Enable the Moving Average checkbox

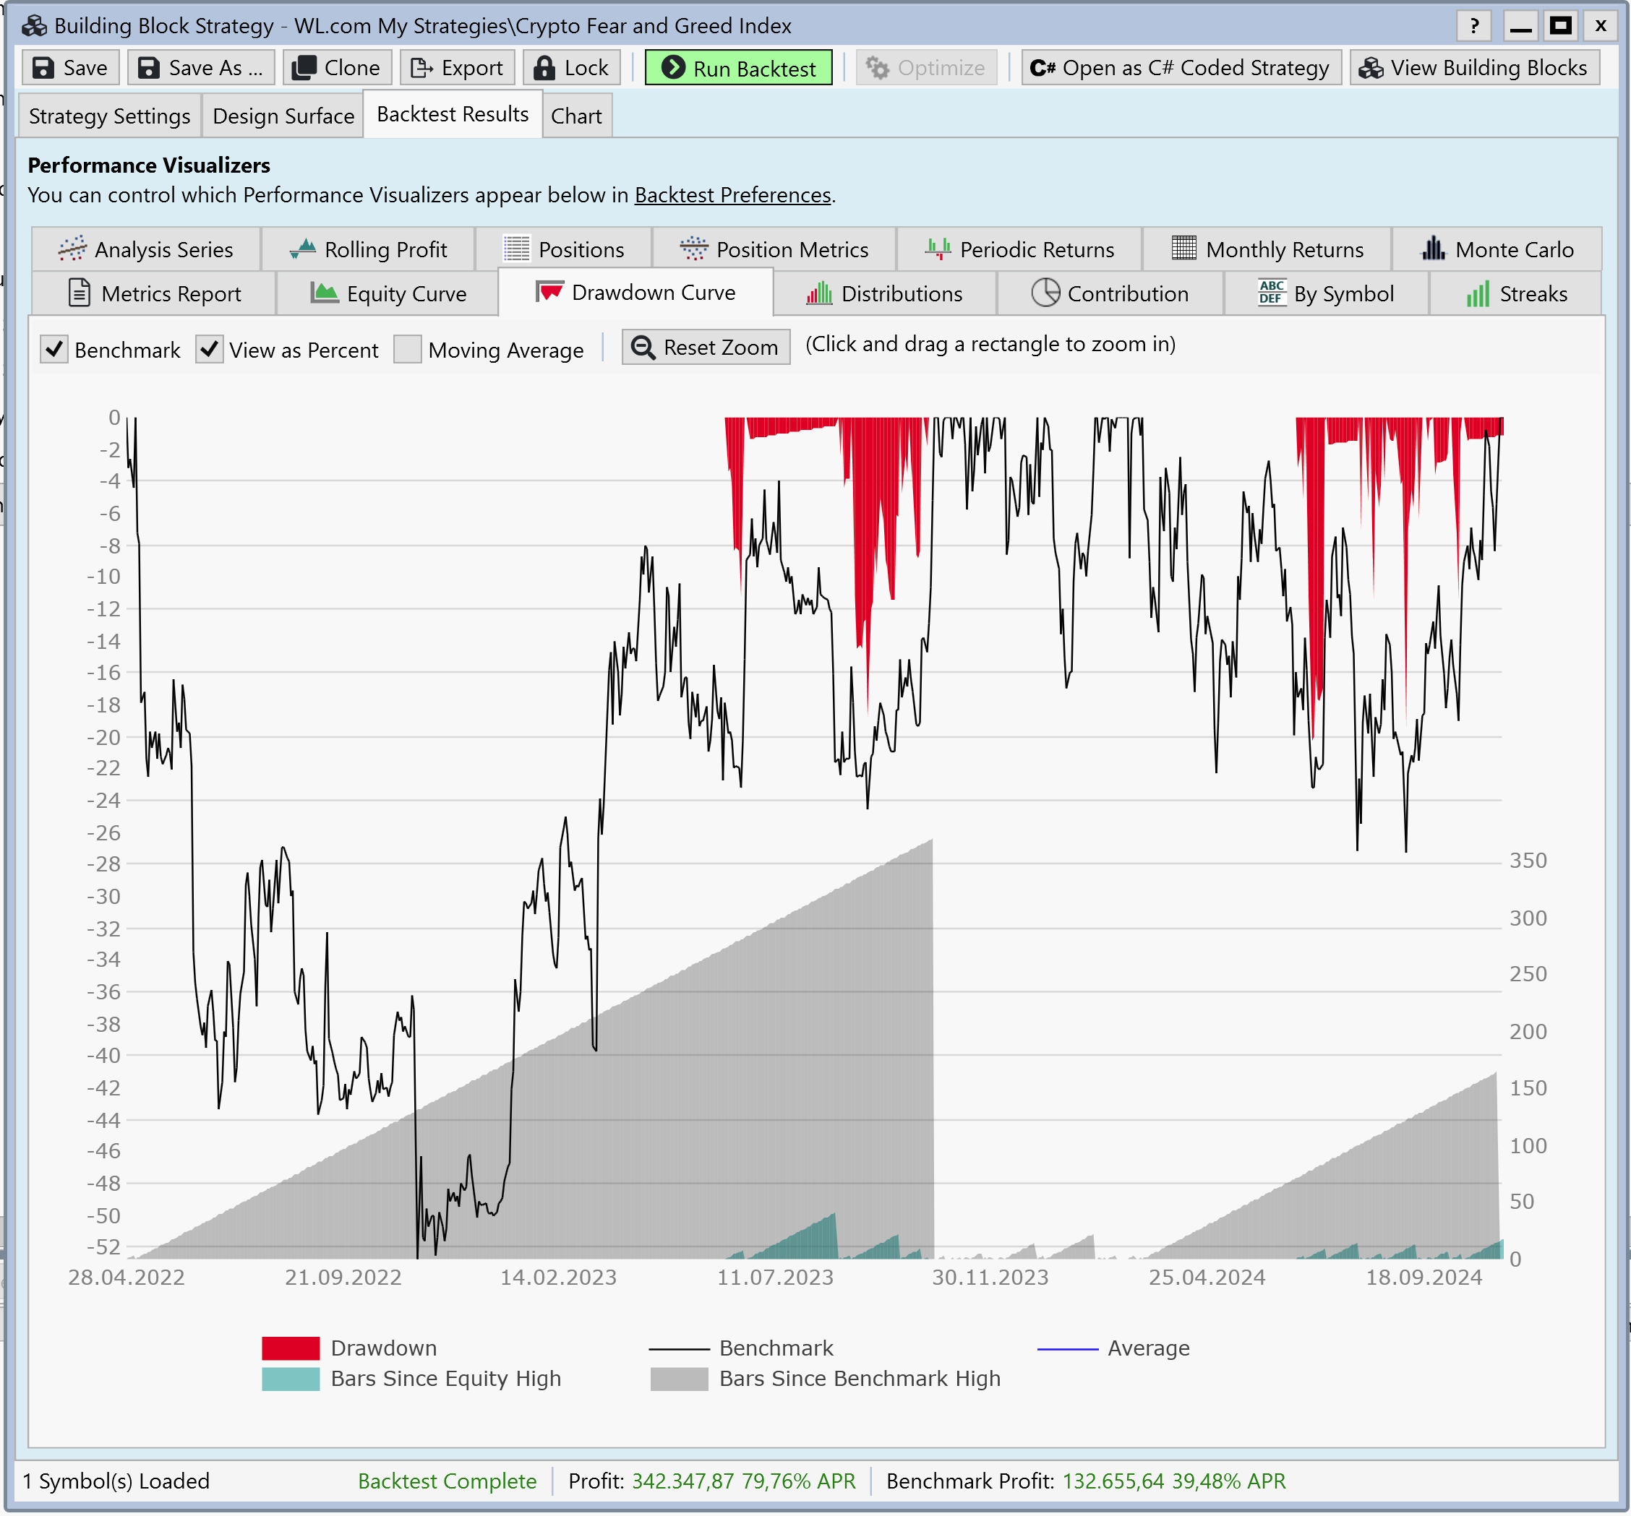coord(408,350)
